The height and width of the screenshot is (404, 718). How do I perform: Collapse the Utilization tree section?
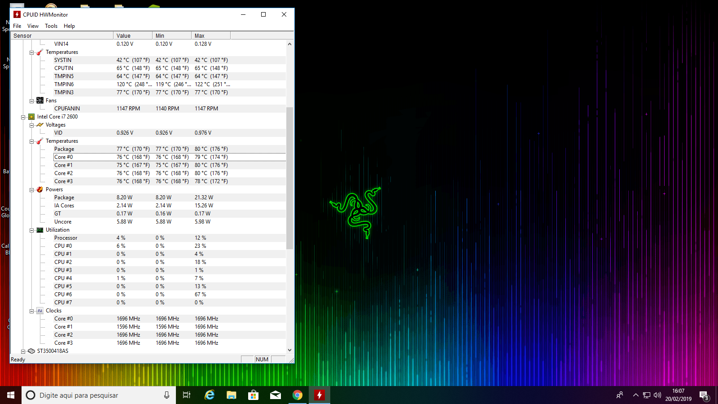31,230
